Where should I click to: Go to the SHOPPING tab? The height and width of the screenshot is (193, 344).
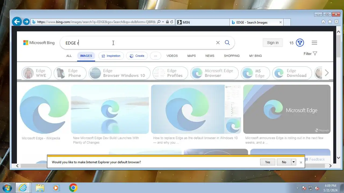232,56
